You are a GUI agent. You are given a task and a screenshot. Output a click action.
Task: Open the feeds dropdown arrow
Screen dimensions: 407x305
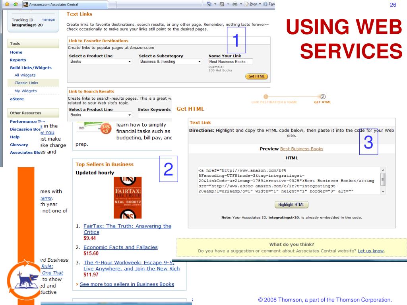pos(228,4)
